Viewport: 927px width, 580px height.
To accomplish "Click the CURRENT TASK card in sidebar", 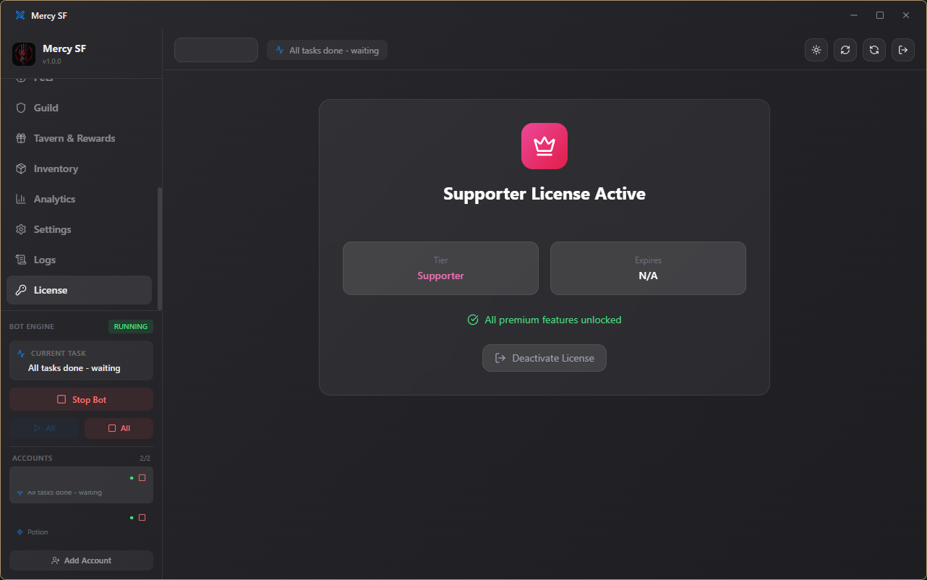I will (x=81, y=360).
